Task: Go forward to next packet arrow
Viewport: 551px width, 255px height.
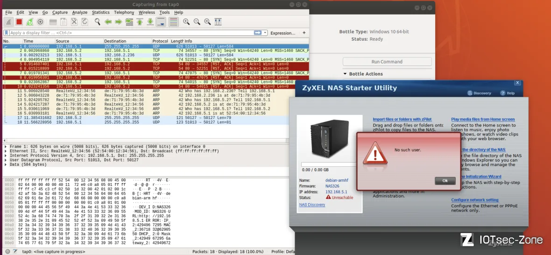Action: (x=119, y=22)
